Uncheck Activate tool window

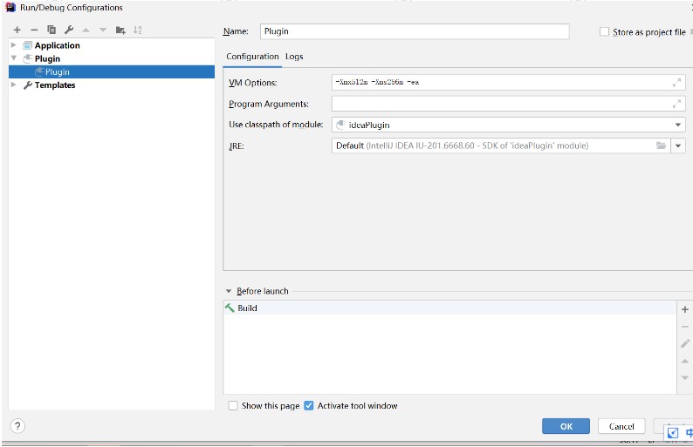(308, 405)
